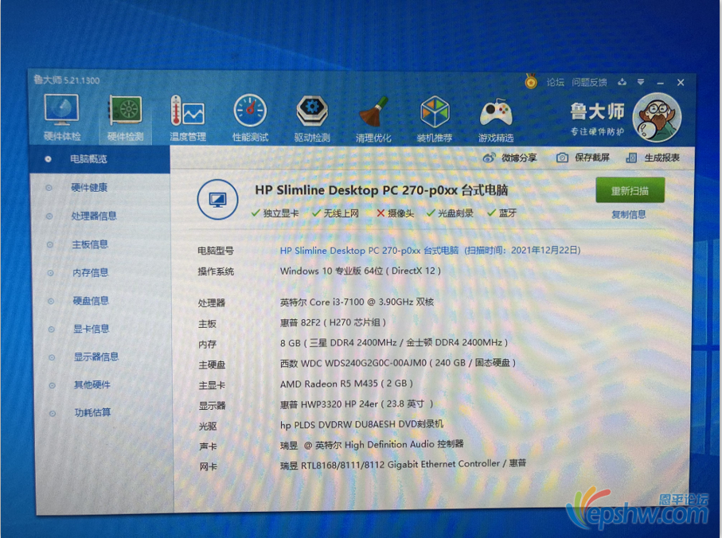Viewport: 722px width, 538px height.
Task: Open 其他硬件 in the sidebar
Action: click(x=92, y=384)
